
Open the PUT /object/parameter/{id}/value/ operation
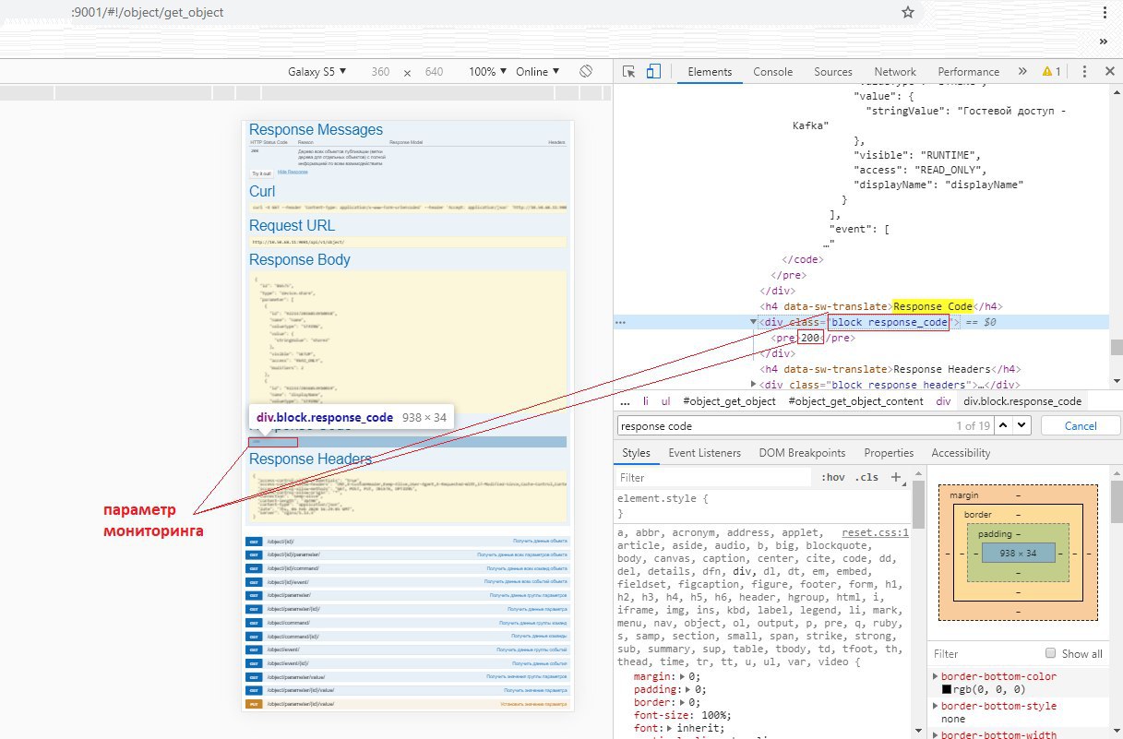[x=408, y=704]
